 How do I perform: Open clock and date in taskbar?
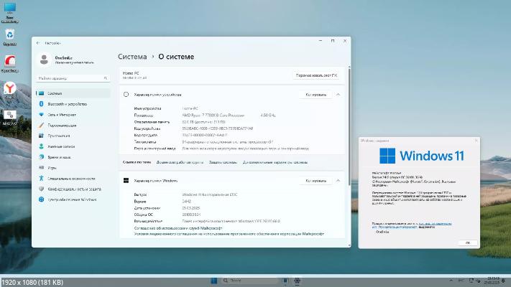click(492, 281)
